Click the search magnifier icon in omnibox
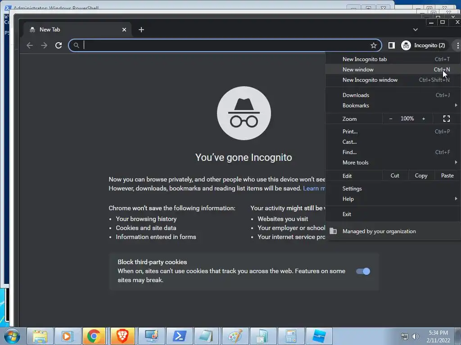461x345 pixels. (x=76, y=45)
